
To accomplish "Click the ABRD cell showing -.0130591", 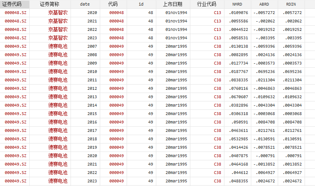I will click(265, 139).
